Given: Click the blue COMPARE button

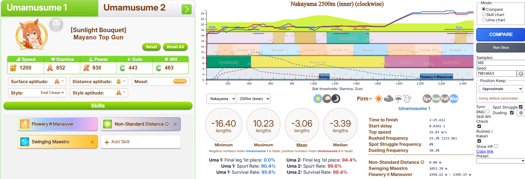Looking at the screenshot, I should [x=501, y=35].
